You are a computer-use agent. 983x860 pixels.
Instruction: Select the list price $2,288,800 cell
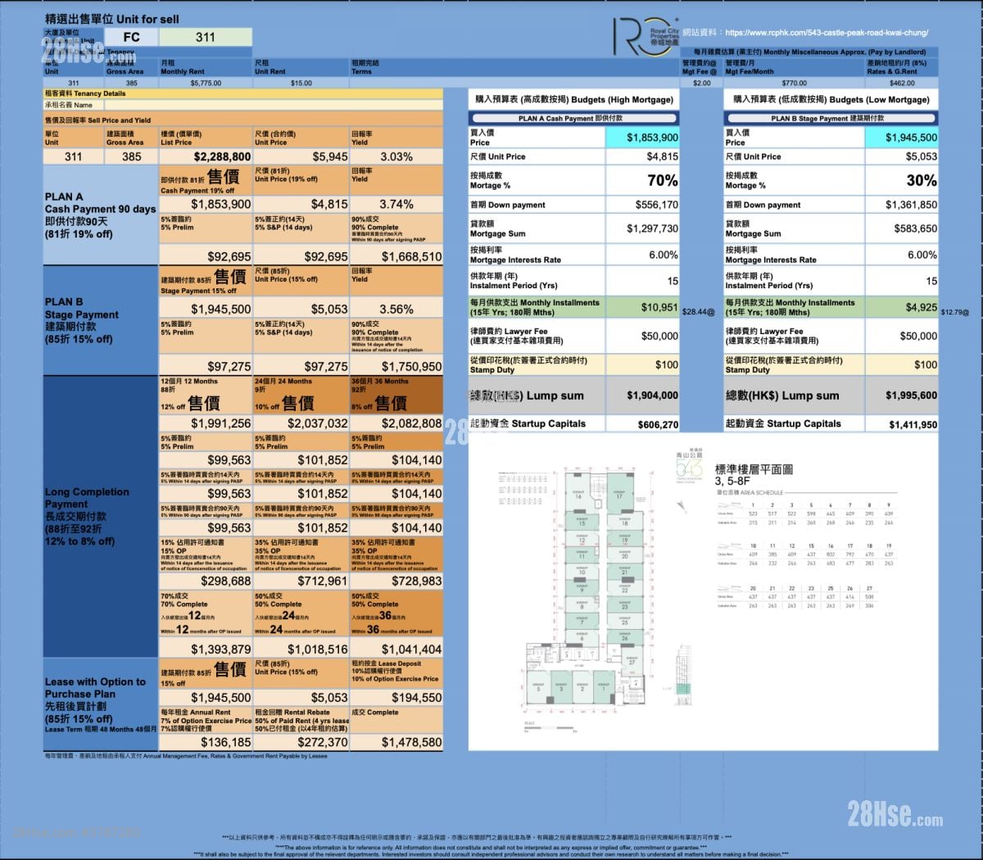tap(206, 156)
